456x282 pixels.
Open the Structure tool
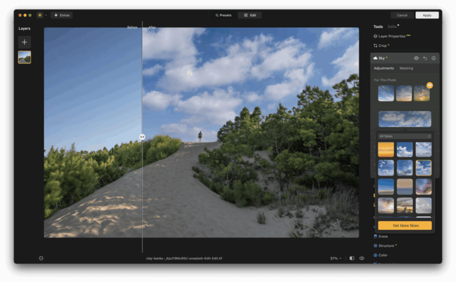(386, 246)
